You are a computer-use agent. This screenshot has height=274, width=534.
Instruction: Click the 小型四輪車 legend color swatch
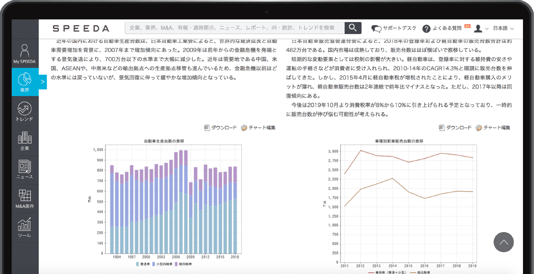(153, 264)
